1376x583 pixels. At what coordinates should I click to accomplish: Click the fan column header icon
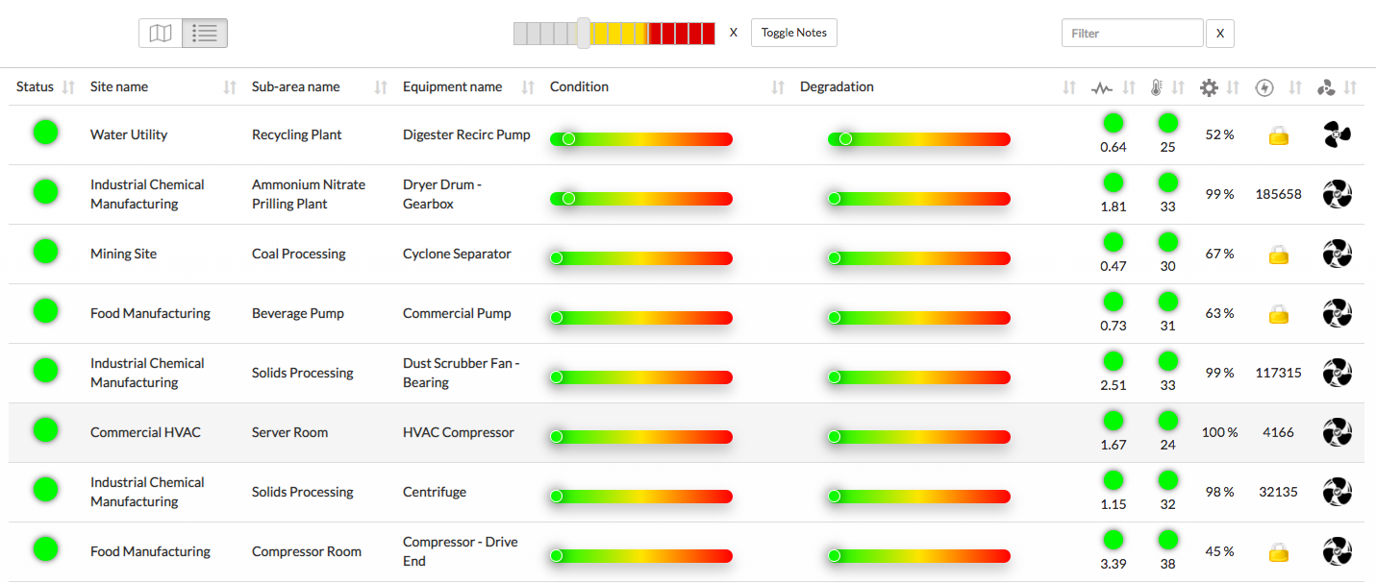click(1326, 88)
